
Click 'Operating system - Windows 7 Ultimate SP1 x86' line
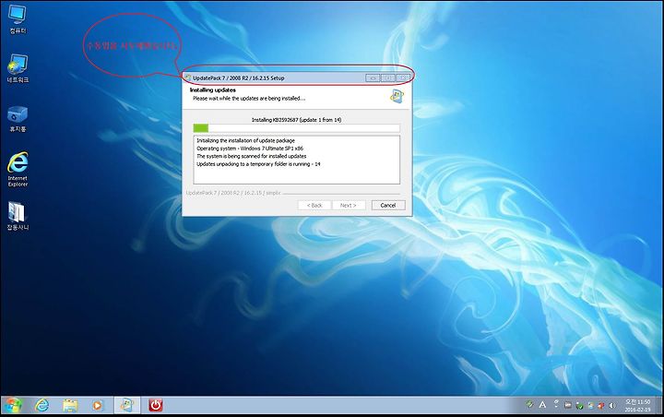(x=250, y=149)
